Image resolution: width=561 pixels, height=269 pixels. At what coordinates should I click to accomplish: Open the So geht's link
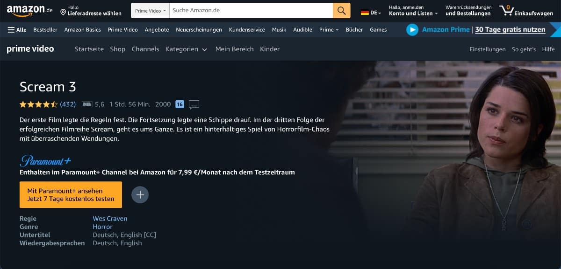(x=524, y=49)
